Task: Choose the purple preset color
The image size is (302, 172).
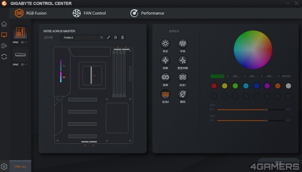Action: pyautogui.click(x=267, y=86)
